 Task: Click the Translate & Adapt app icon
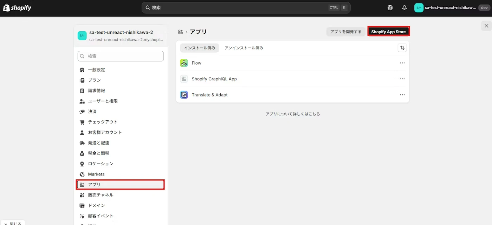point(184,95)
